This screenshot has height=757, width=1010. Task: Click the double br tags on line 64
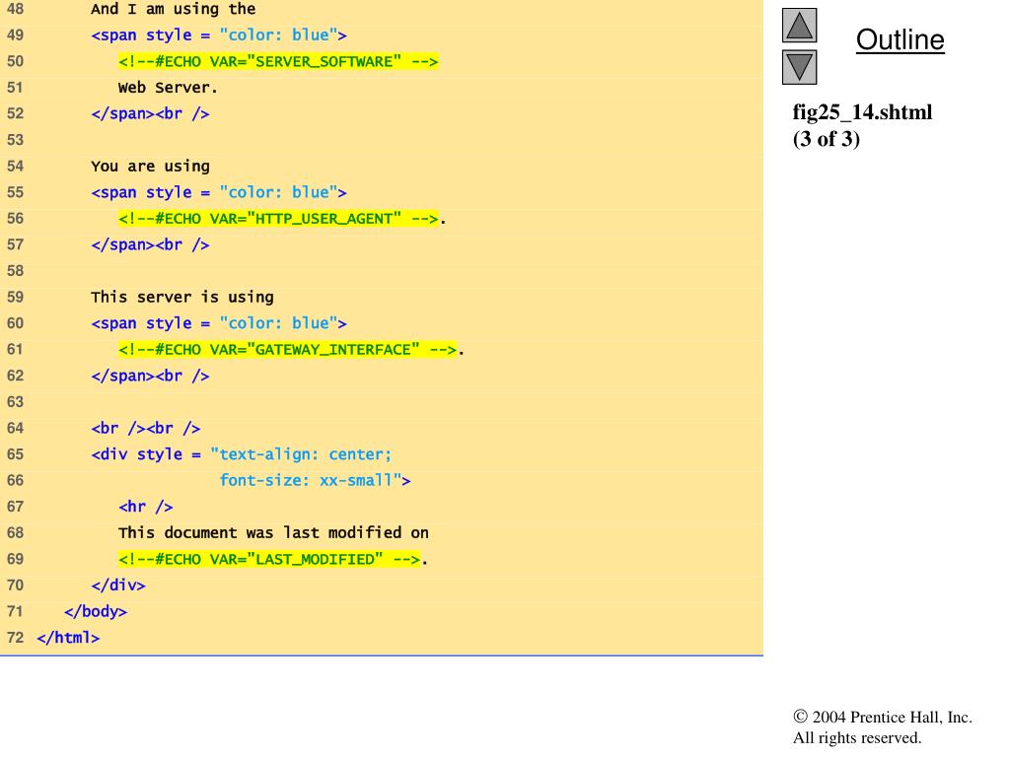pyautogui.click(x=146, y=428)
